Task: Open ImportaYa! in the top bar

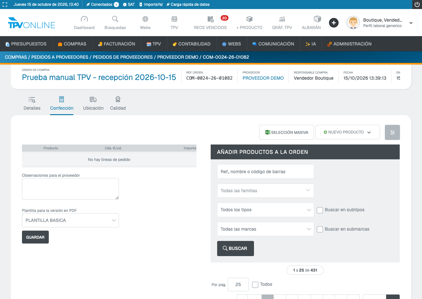Action: 151,5
